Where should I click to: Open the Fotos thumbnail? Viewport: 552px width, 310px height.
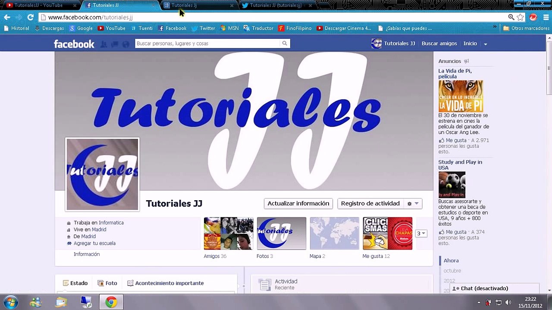[x=282, y=233]
